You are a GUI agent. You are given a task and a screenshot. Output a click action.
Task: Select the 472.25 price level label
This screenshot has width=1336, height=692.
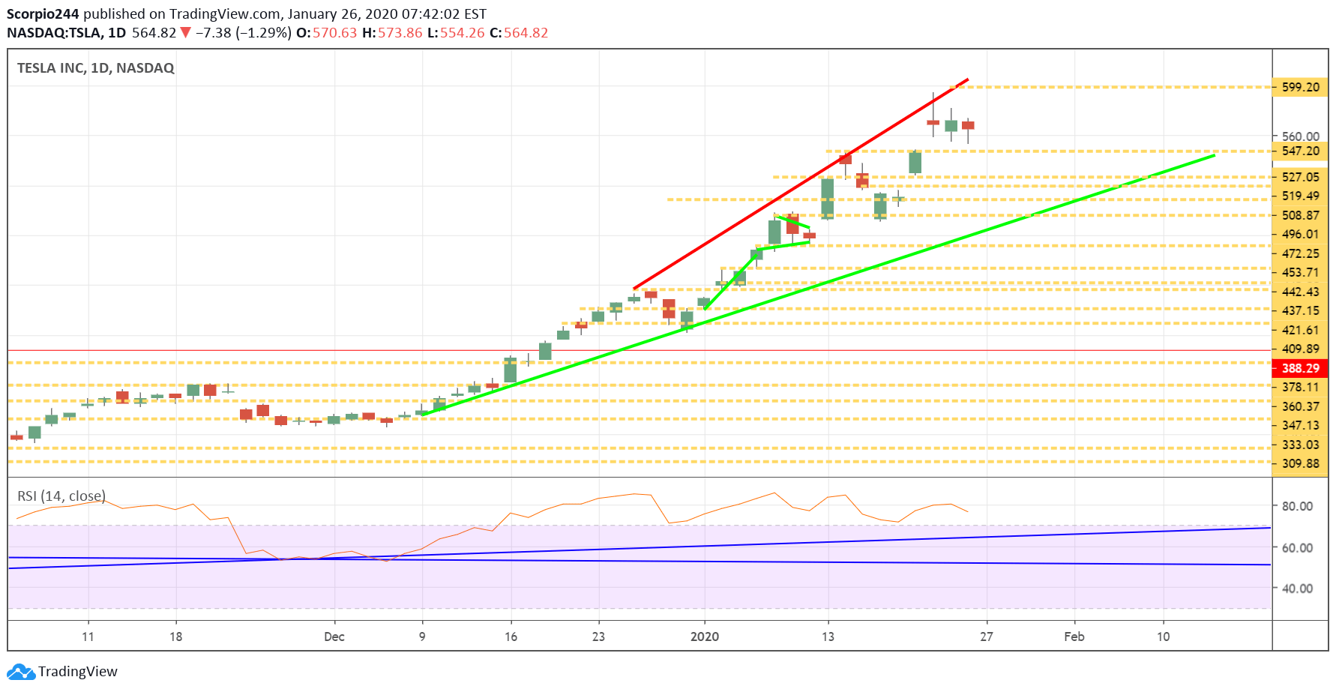tap(1300, 253)
